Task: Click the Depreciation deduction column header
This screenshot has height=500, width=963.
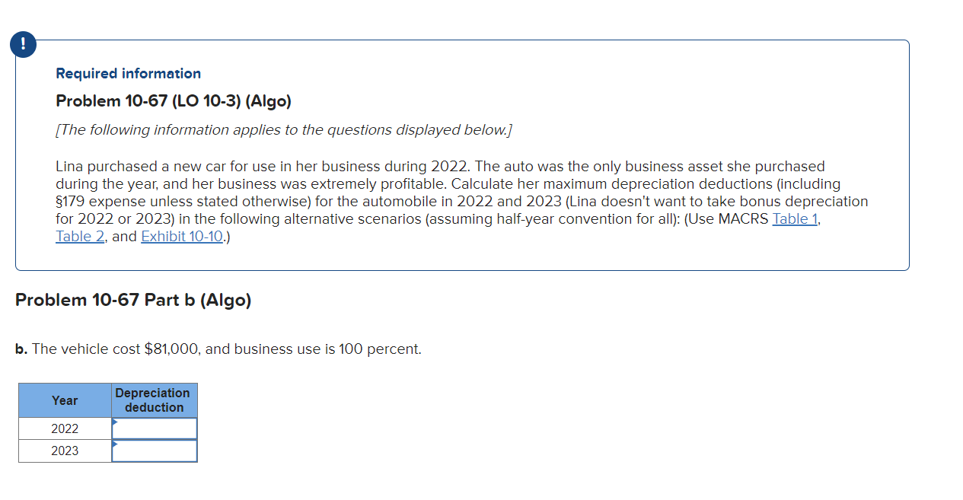Action: click(x=155, y=400)
